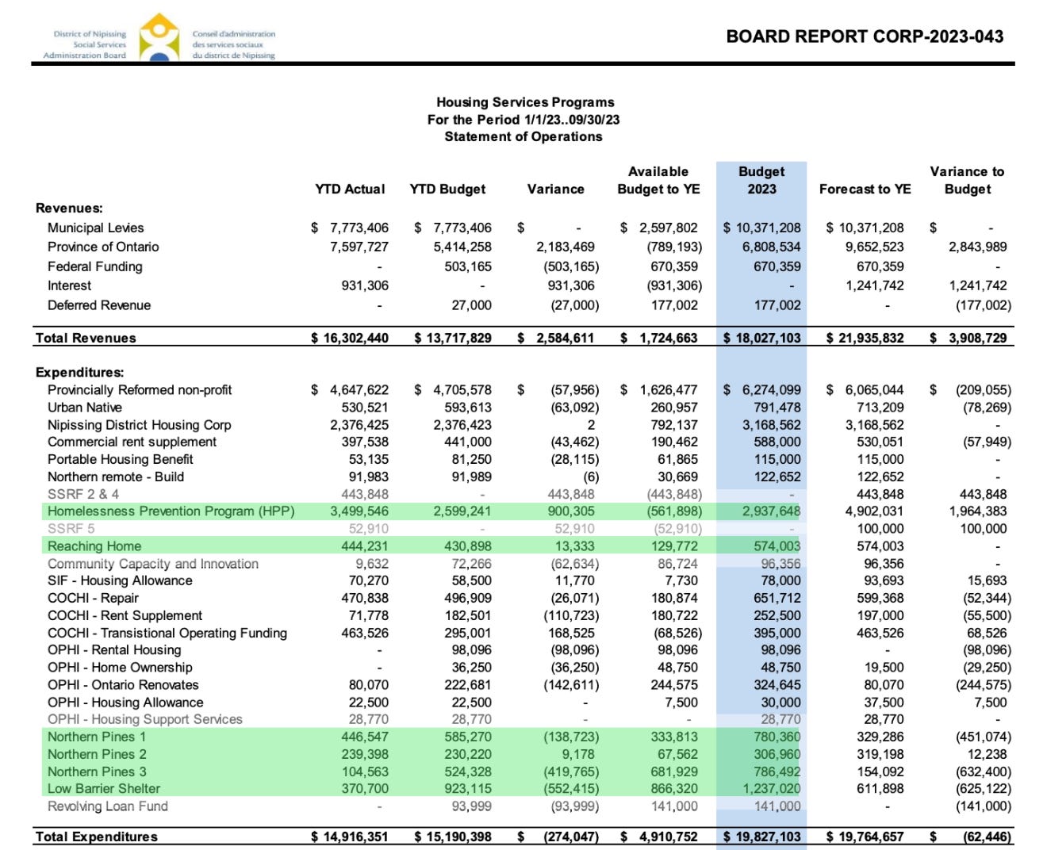
Task: Select the 'Deferred Revenue' row label
Action: pos(99,305)
